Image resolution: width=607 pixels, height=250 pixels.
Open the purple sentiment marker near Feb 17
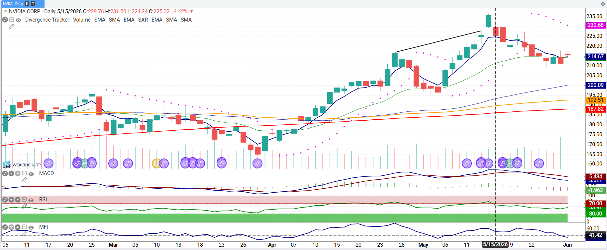point(49,163)
